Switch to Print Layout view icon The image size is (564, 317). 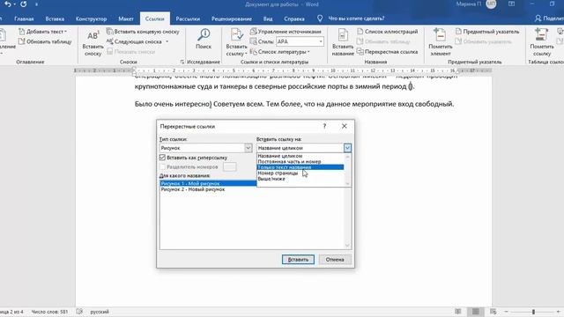(475, 312)
